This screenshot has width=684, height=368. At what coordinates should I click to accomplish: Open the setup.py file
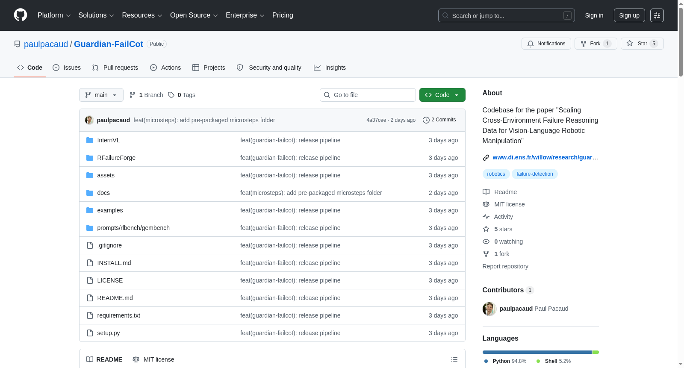(109, 333)
